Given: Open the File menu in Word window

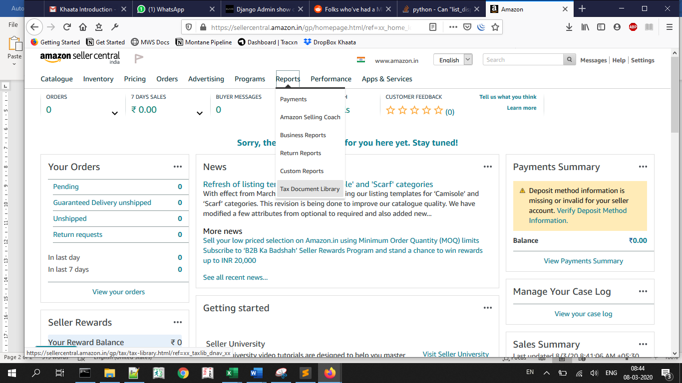Looking at the screenshot, I should [x=13, y=24].
